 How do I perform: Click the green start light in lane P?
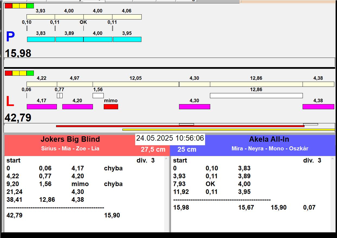(x=30, y=6)
